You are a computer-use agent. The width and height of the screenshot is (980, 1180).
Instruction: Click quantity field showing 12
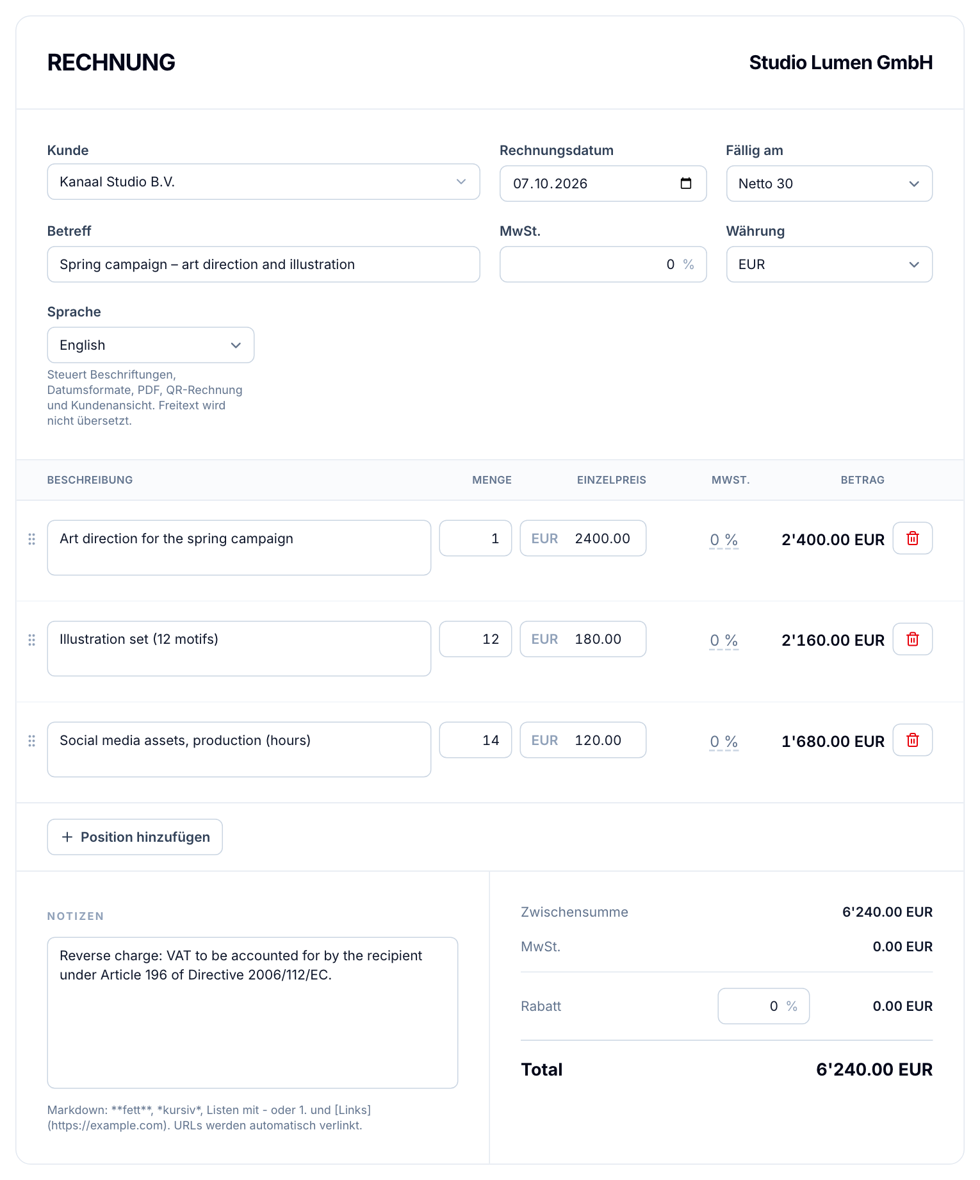[x=475, y=639]
